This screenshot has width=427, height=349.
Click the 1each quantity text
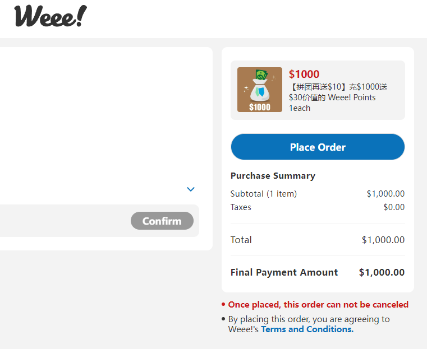(x=300, y=108)
